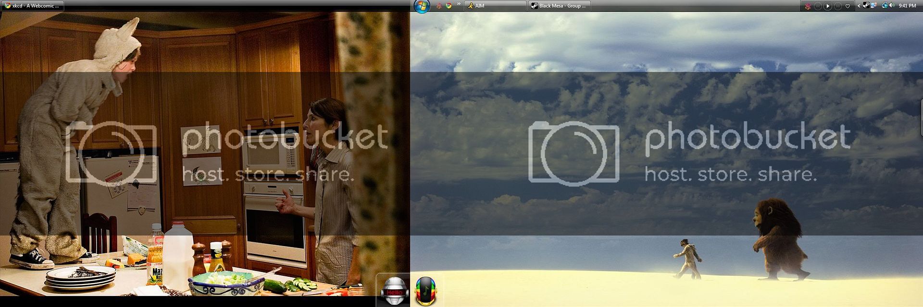Play the current track
The height and width of the screenshot is (307, 923).
[x=828, y=6]
